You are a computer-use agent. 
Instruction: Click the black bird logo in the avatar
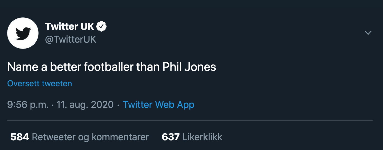click(x=23, y=33)
